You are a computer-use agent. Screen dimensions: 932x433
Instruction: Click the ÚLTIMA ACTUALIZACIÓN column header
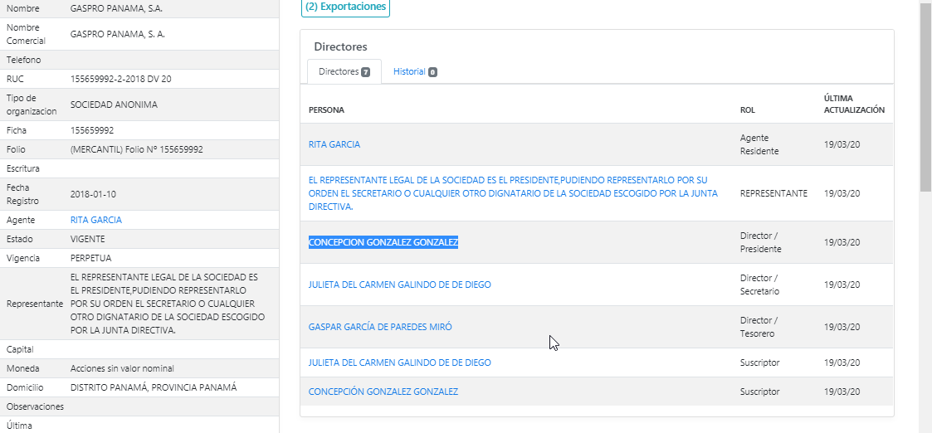click(x=854, y=104)
